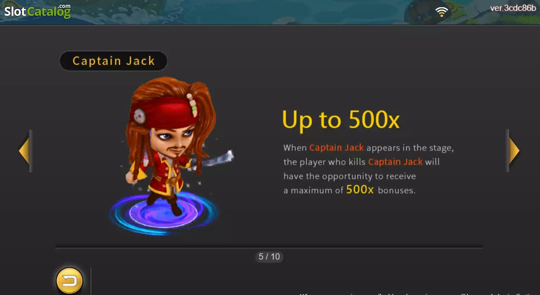The image size is (540, 295).
Task: Select the Captain Jack title label
Action: pyautogui.click(x=114, y=61)
